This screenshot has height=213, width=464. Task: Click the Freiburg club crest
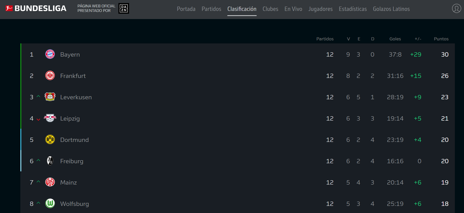click(50, 161)
